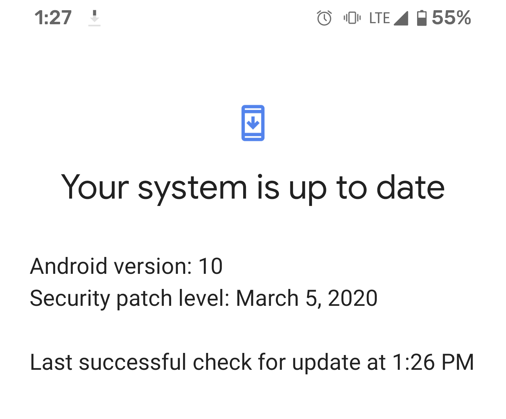Tap the cellular signal strength icon

(401, 18)
